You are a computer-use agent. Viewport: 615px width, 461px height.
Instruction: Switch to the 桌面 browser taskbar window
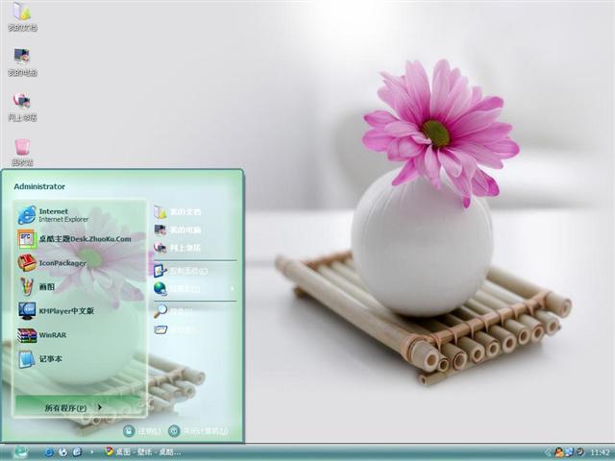(x=143, y=452)
